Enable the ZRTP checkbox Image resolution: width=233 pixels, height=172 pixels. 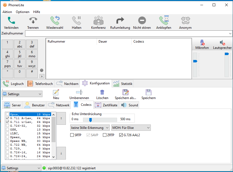[105, 135]
